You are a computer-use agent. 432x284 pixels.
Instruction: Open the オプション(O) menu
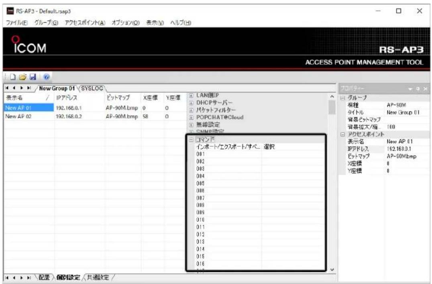(x=125, y=23)
